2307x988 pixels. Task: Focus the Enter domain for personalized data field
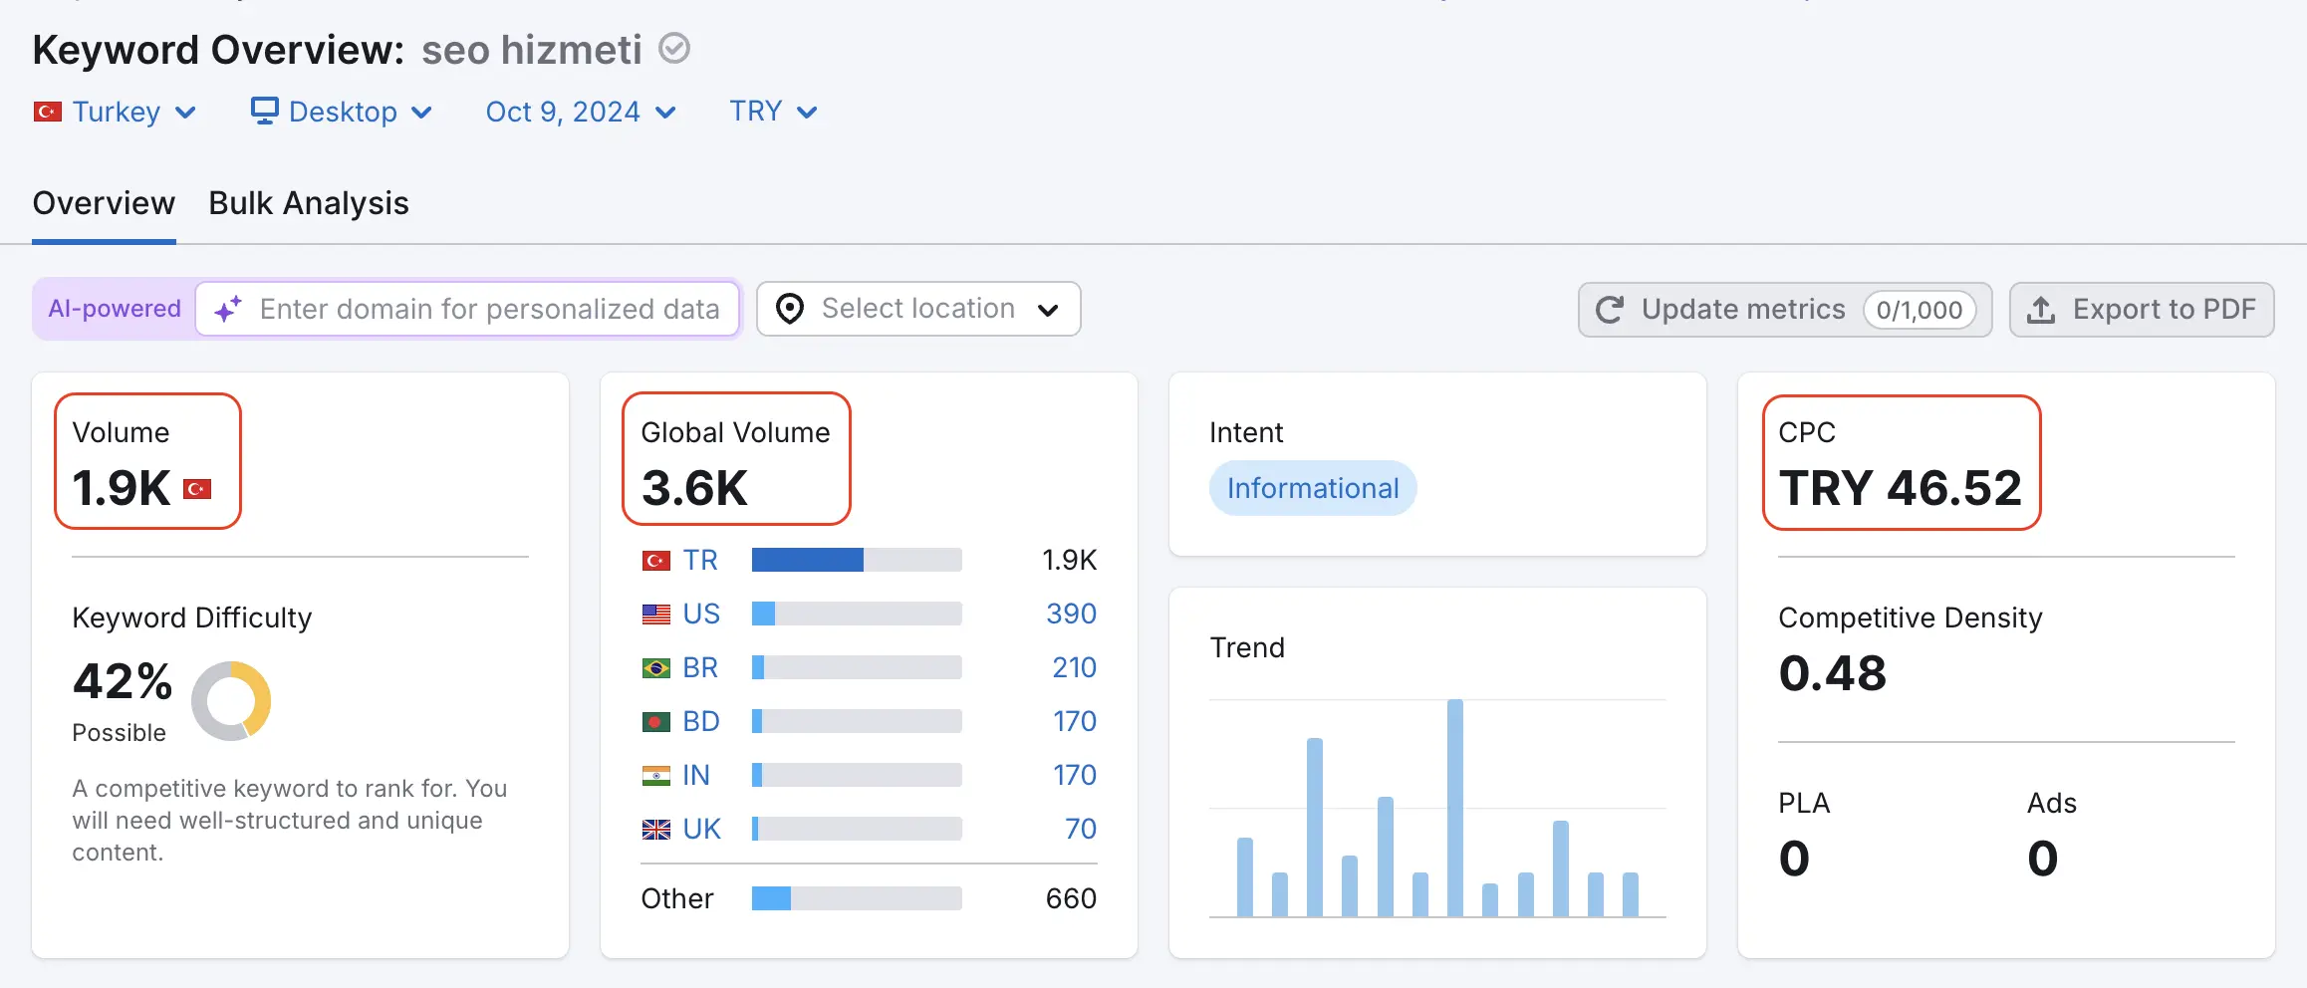[x=467, y=309]
